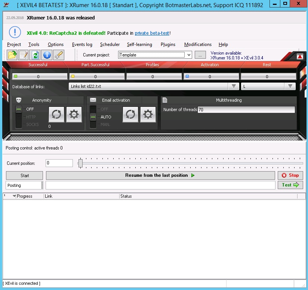Viewport: 308px width, 290px height.
Task: Follow the private beta-test link
Action: (x=152, y=33)
